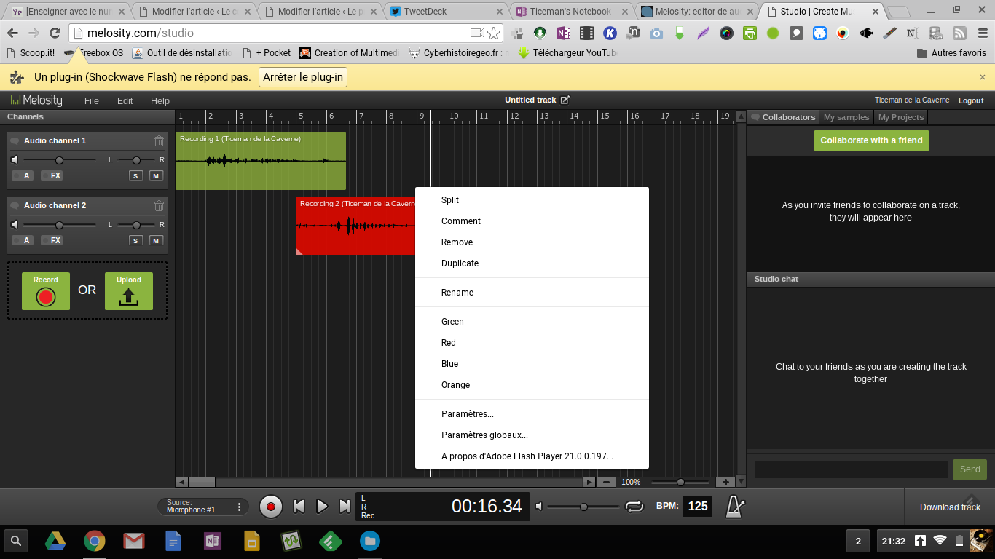Image resolution: width=995 pixels, height=559 pixels.
Task: Delete Audio channel 2 with trash icon
Action: click(x=159, y=206)
